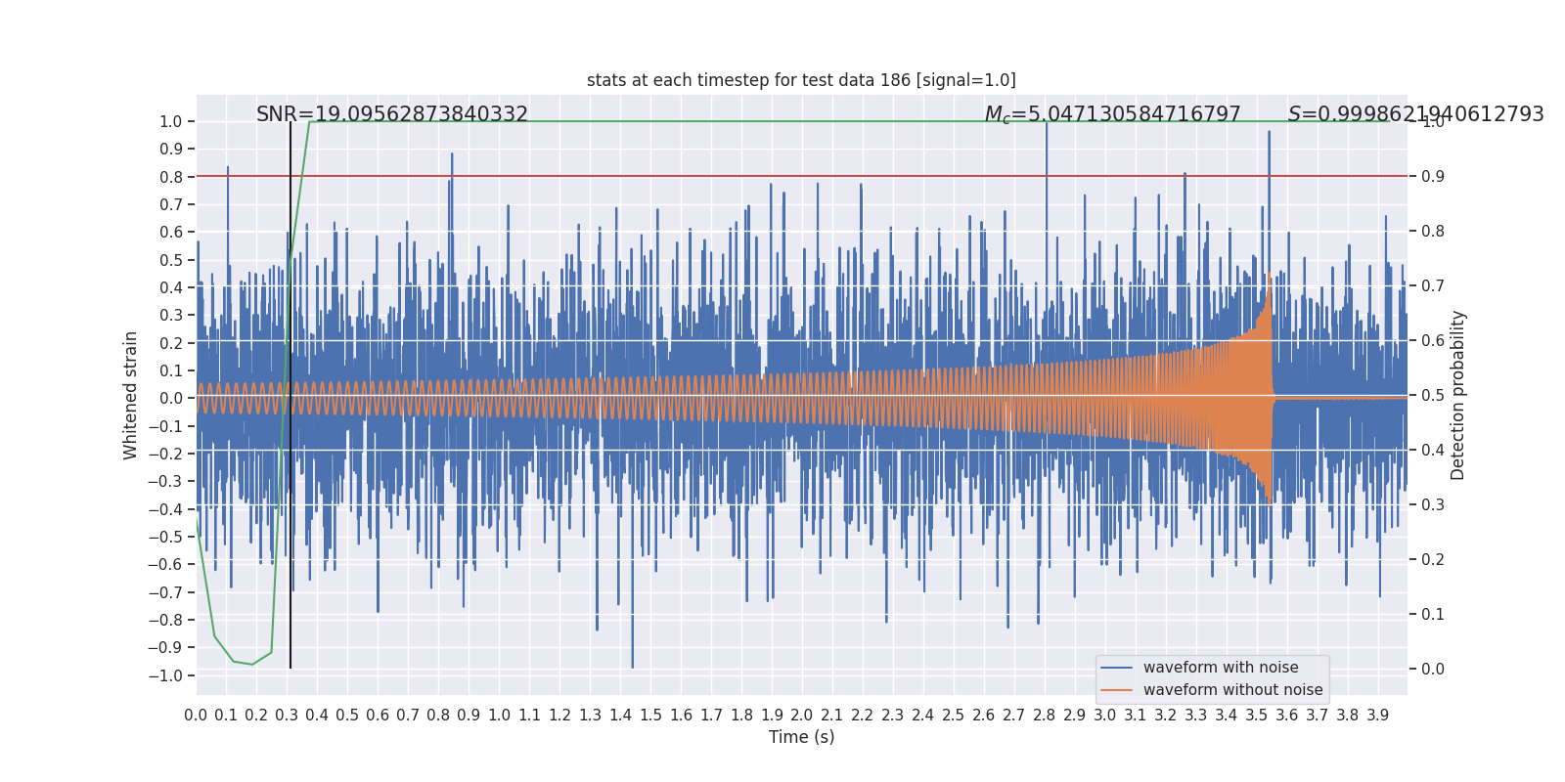Click the S score annotation

(1415, 114)
